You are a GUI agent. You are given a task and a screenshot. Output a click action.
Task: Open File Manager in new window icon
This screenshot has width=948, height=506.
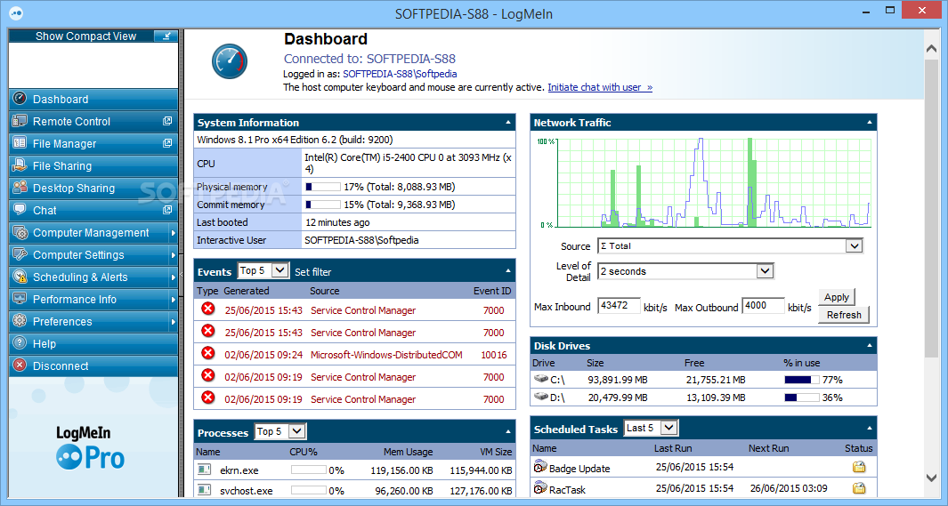167,143
